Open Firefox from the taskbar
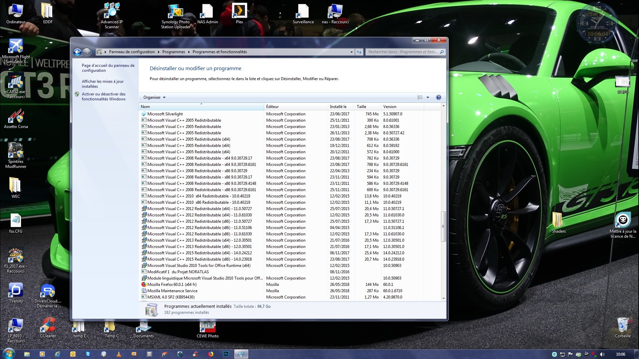Image resolution: width=639 pixels, height=359 pixels. 211,354
